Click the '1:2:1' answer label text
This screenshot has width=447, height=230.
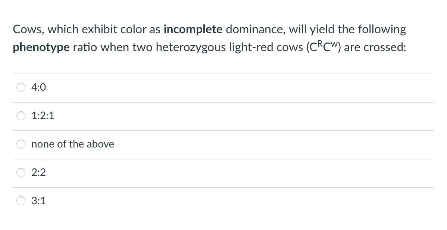43,116
